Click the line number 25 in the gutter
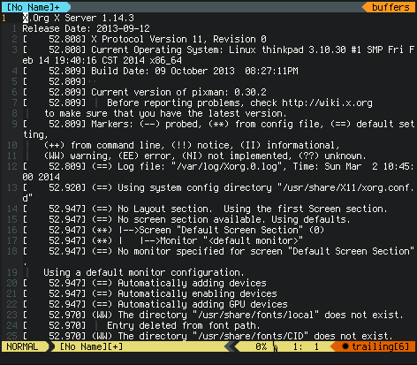The height and width of the screenshot is (365, 417). (12, 336)
